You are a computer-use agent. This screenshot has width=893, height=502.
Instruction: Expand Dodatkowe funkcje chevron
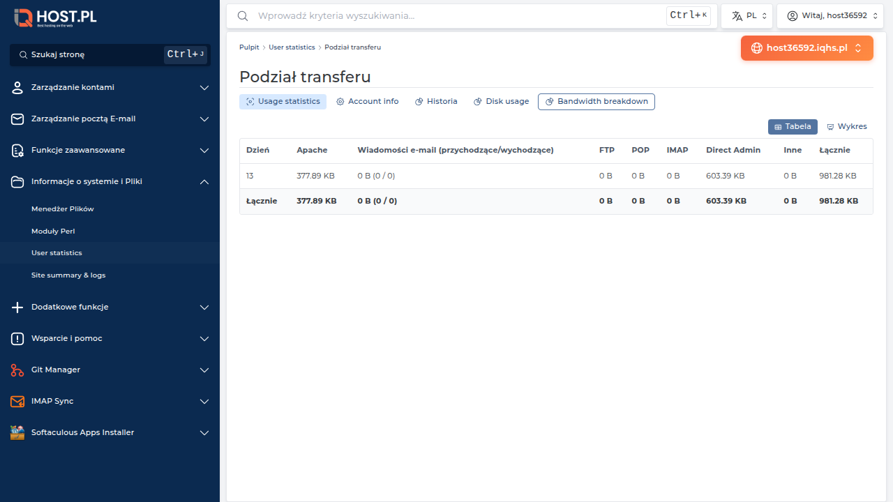click(204, 307)
